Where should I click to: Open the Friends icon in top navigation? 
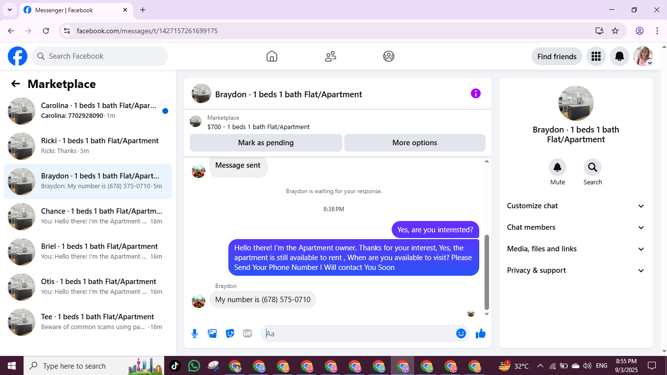[331, 56]
